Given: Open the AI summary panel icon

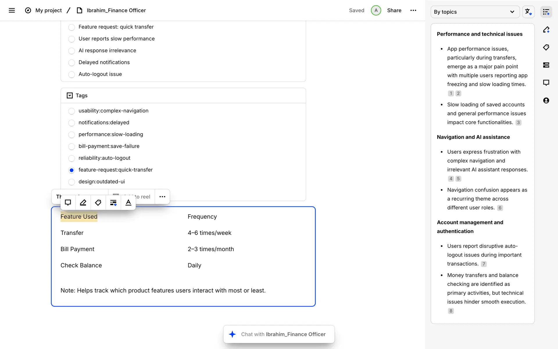Looking at the screenshot, I should pyautogui.click(x=546, y=12).
